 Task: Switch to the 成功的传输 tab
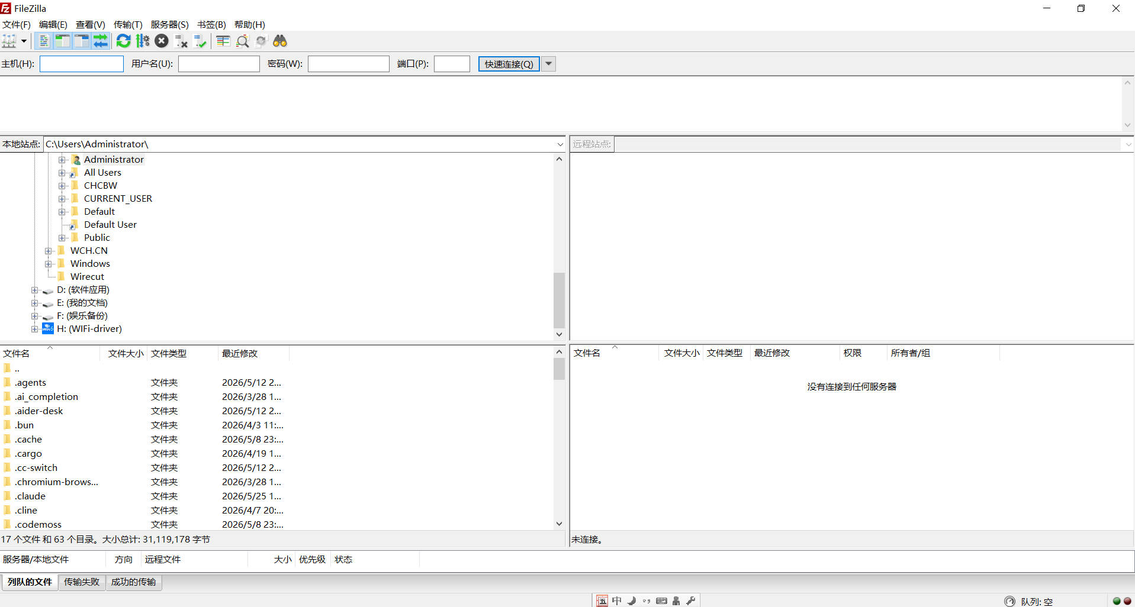coord(133,582)
